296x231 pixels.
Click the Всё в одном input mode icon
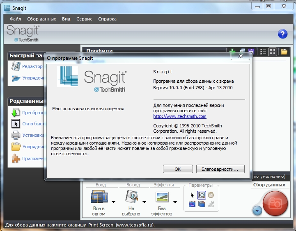[x=99, y=197]
